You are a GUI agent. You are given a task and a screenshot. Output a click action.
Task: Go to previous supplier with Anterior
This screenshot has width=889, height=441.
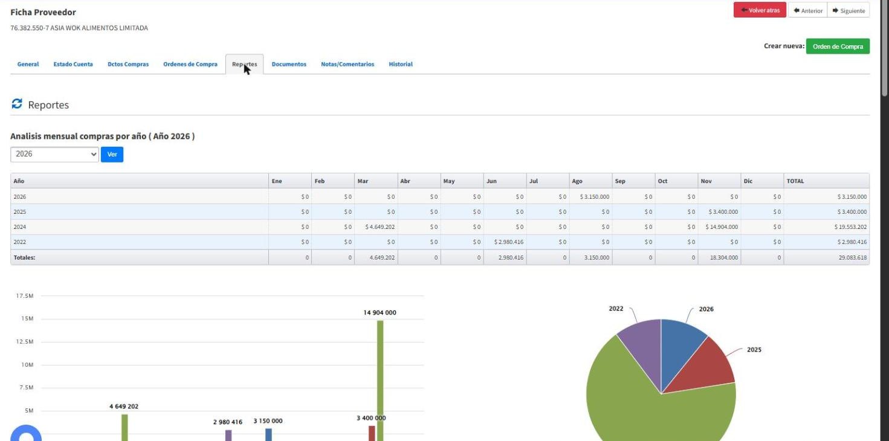(807, 10)
